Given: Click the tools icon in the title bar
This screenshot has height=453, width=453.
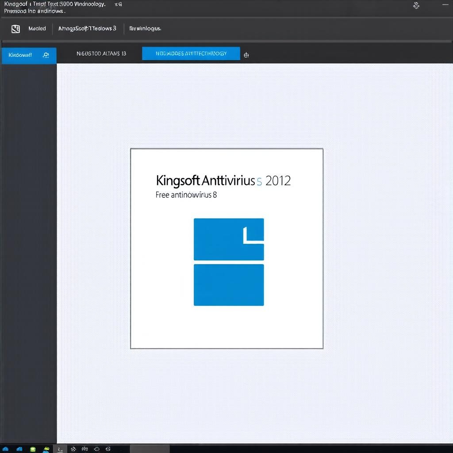Looking at the screenshot, I should pyautogui.click(x=416, y=6).
